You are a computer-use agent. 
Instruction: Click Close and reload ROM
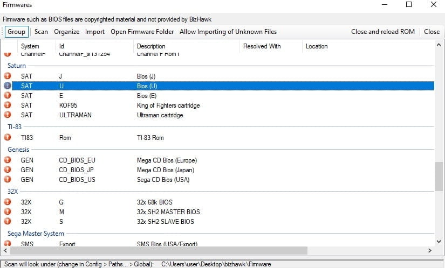click(x=383, y=32)
